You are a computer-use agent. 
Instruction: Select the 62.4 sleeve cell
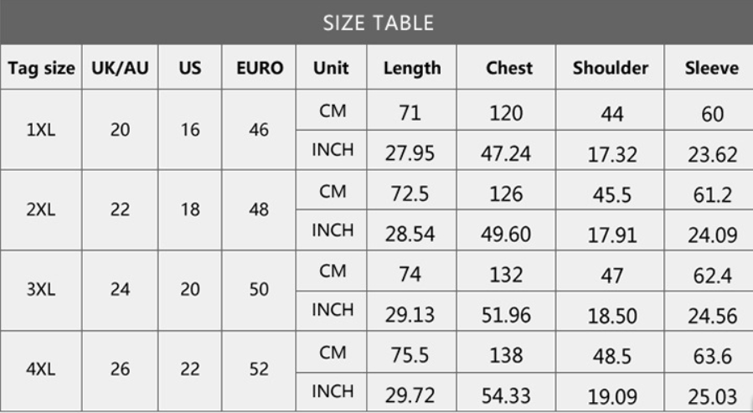pyautogui.click(x=712, y=275)
